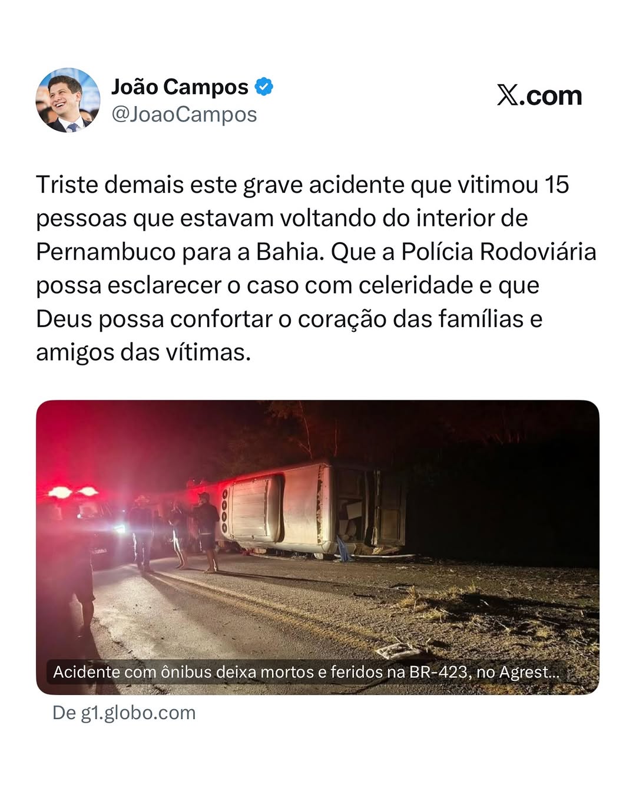Click the red emergency lights in photo
The height and width of the screenshot is (794, 636).
(x=73, y=492)
